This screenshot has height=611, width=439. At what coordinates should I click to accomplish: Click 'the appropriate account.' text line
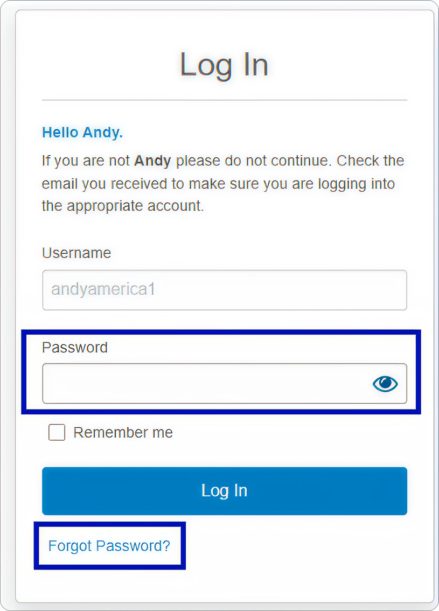123,206
